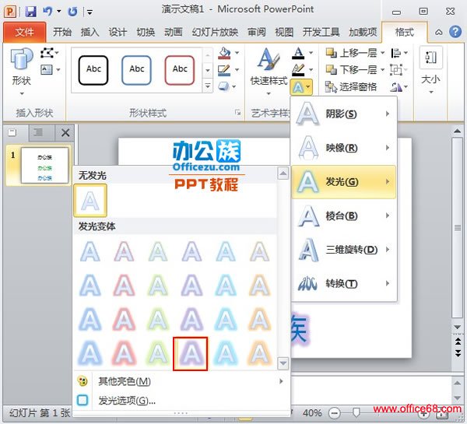467x424 pixels.
Task: Open the Align objects dropdown icon
Action: pyautogui.click(x=399, y=53)
